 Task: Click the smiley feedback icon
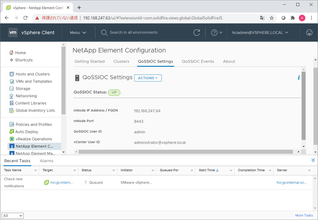[x=309, y=33]
